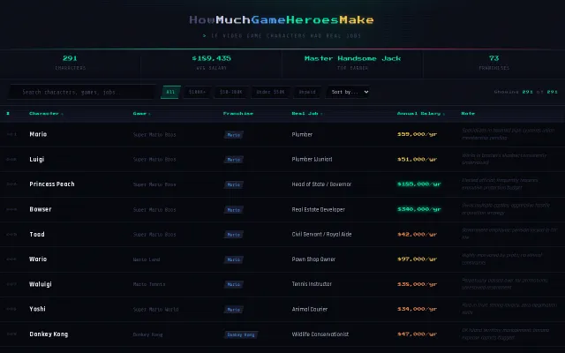Click the $59,000/yr salary value

[x=417, y=134]
